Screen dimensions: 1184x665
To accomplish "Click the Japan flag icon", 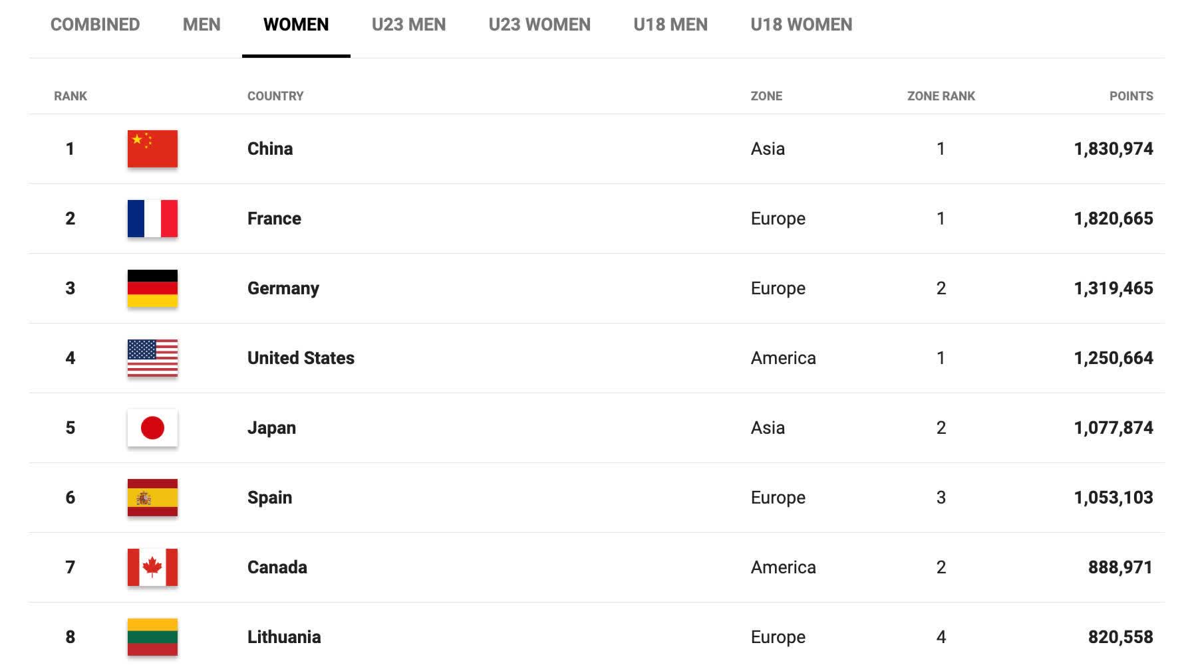I will pyautogui.click(x=152, y=428).
